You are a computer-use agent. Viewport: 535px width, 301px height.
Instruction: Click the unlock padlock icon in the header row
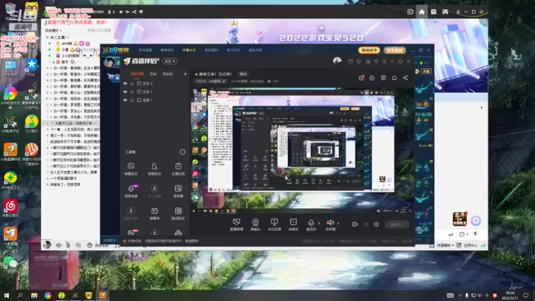click(372, 78)
